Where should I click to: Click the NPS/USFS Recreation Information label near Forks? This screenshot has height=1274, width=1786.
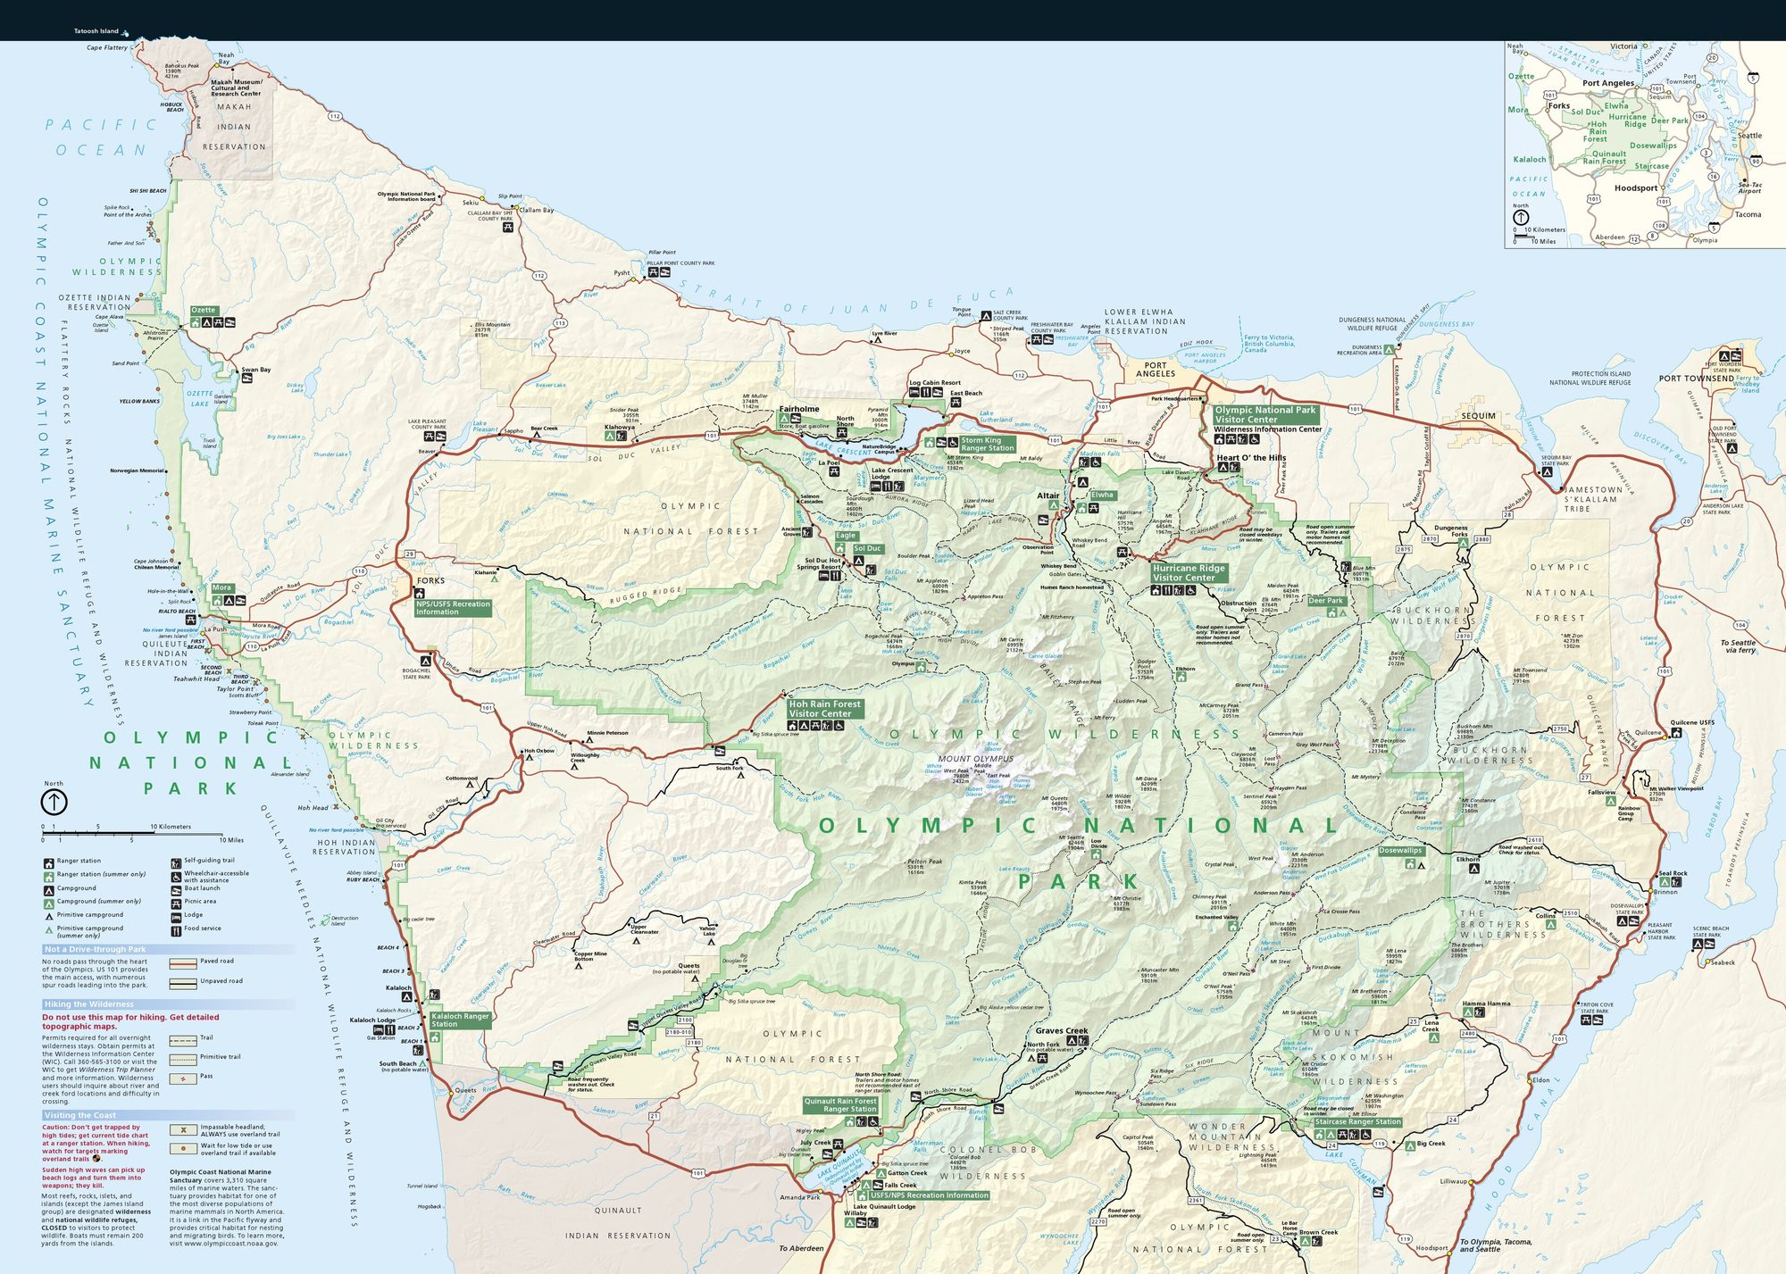coord(453,608)
